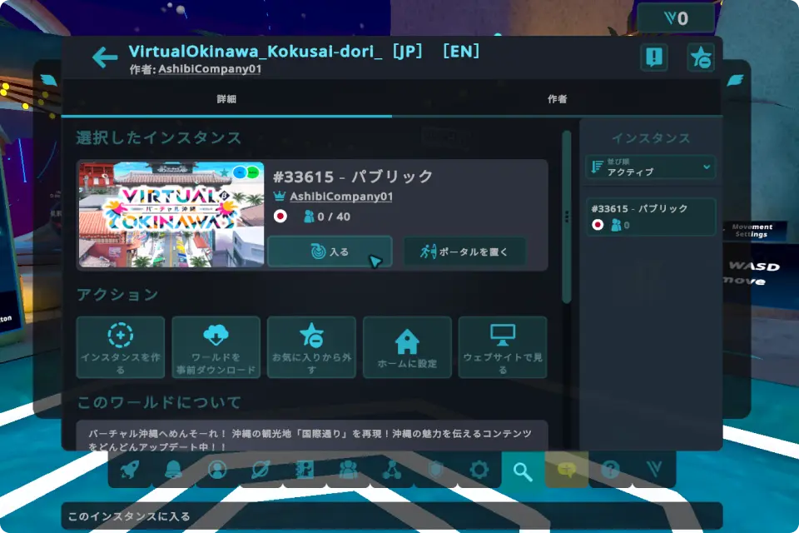Open the groups network tab
This screenshot has height=533, width=799.
[x=392, y=469]
